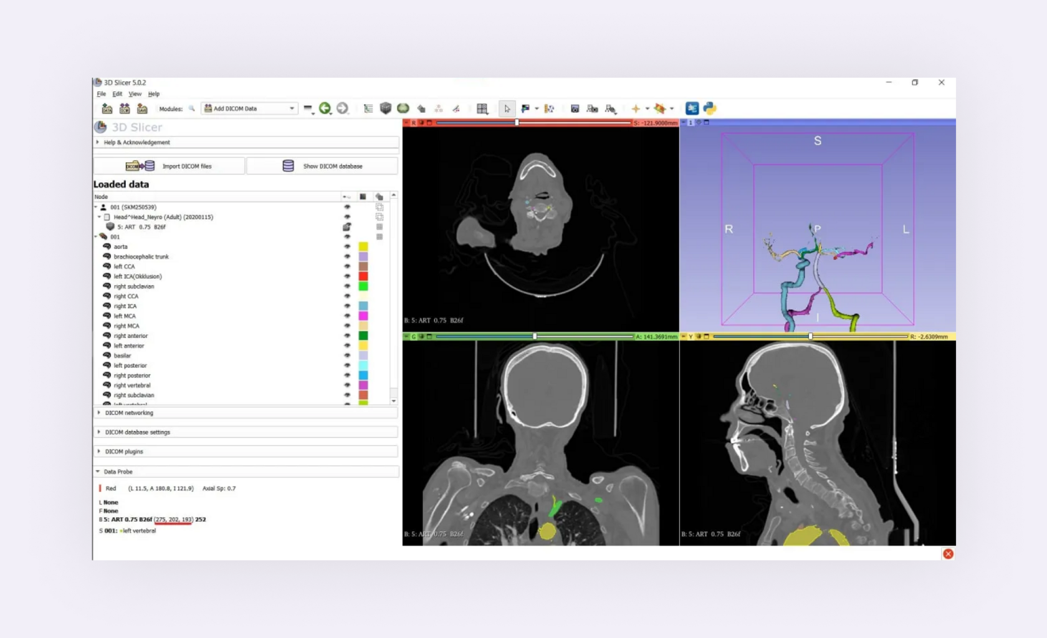Screen dimensions: 1047x638
Task: Click the create scene view icon
Action: click(x=592, y=109)
